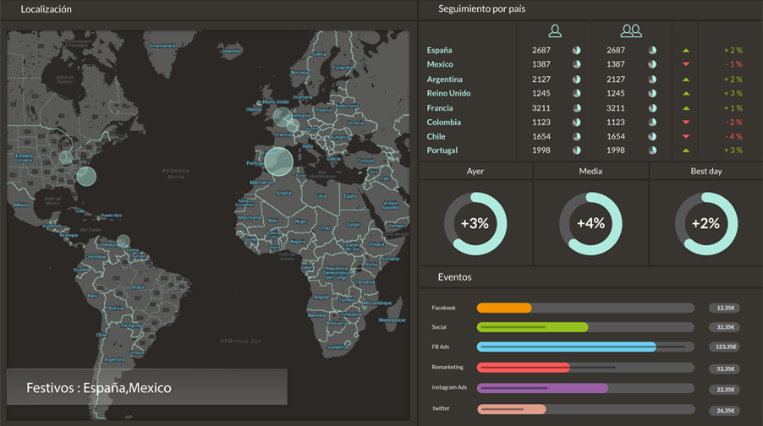Click the 123,35€ amount badge
This screenshot has width=763, height=426.
(725, 347)
